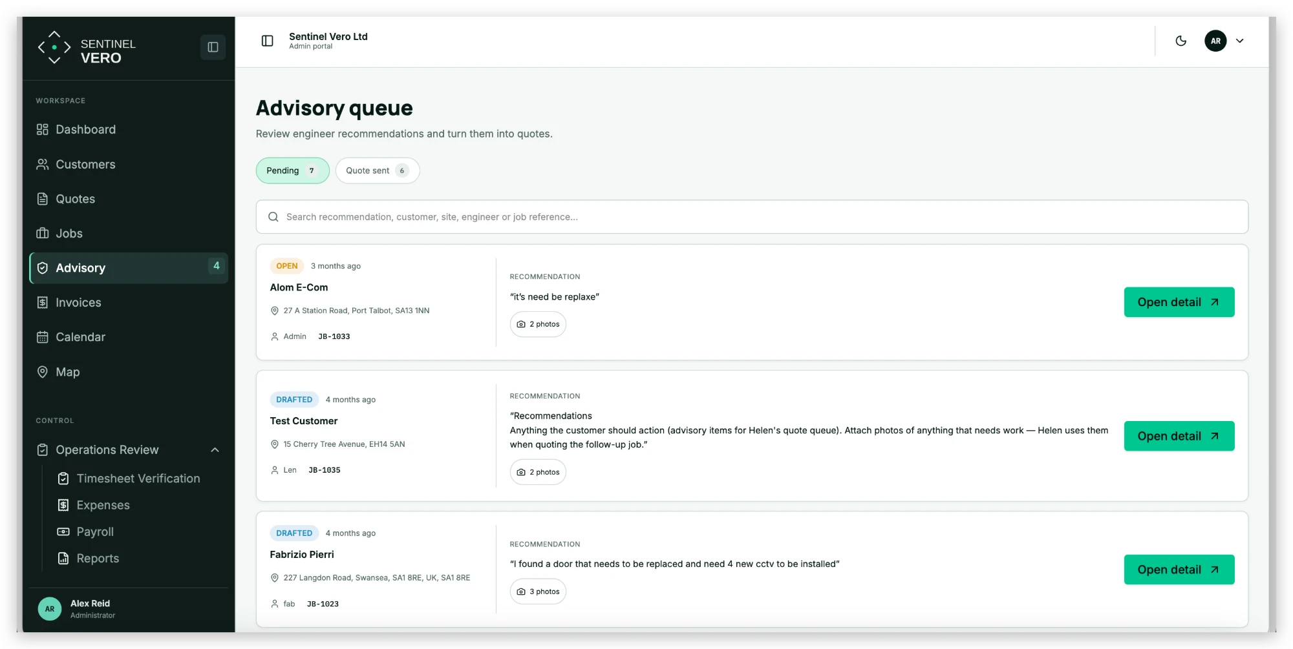The image size is (1293, 649).
Task: Select the Advisory menu item
Action: click(128, 268)
